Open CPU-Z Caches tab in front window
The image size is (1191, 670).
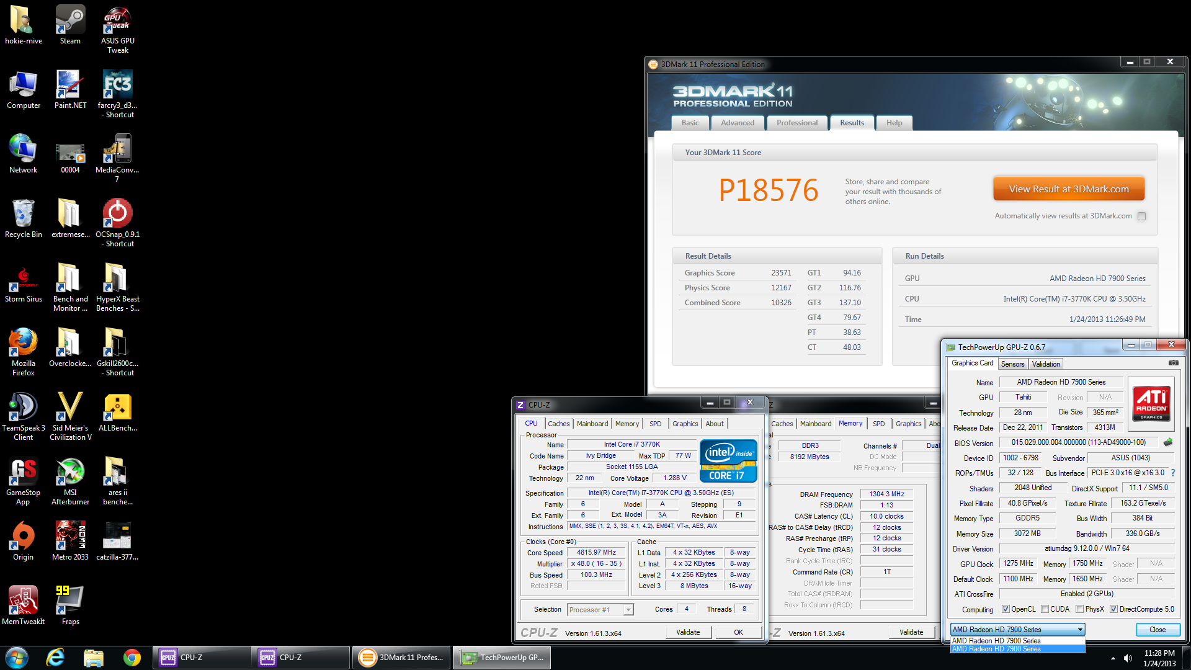point(558,424)
